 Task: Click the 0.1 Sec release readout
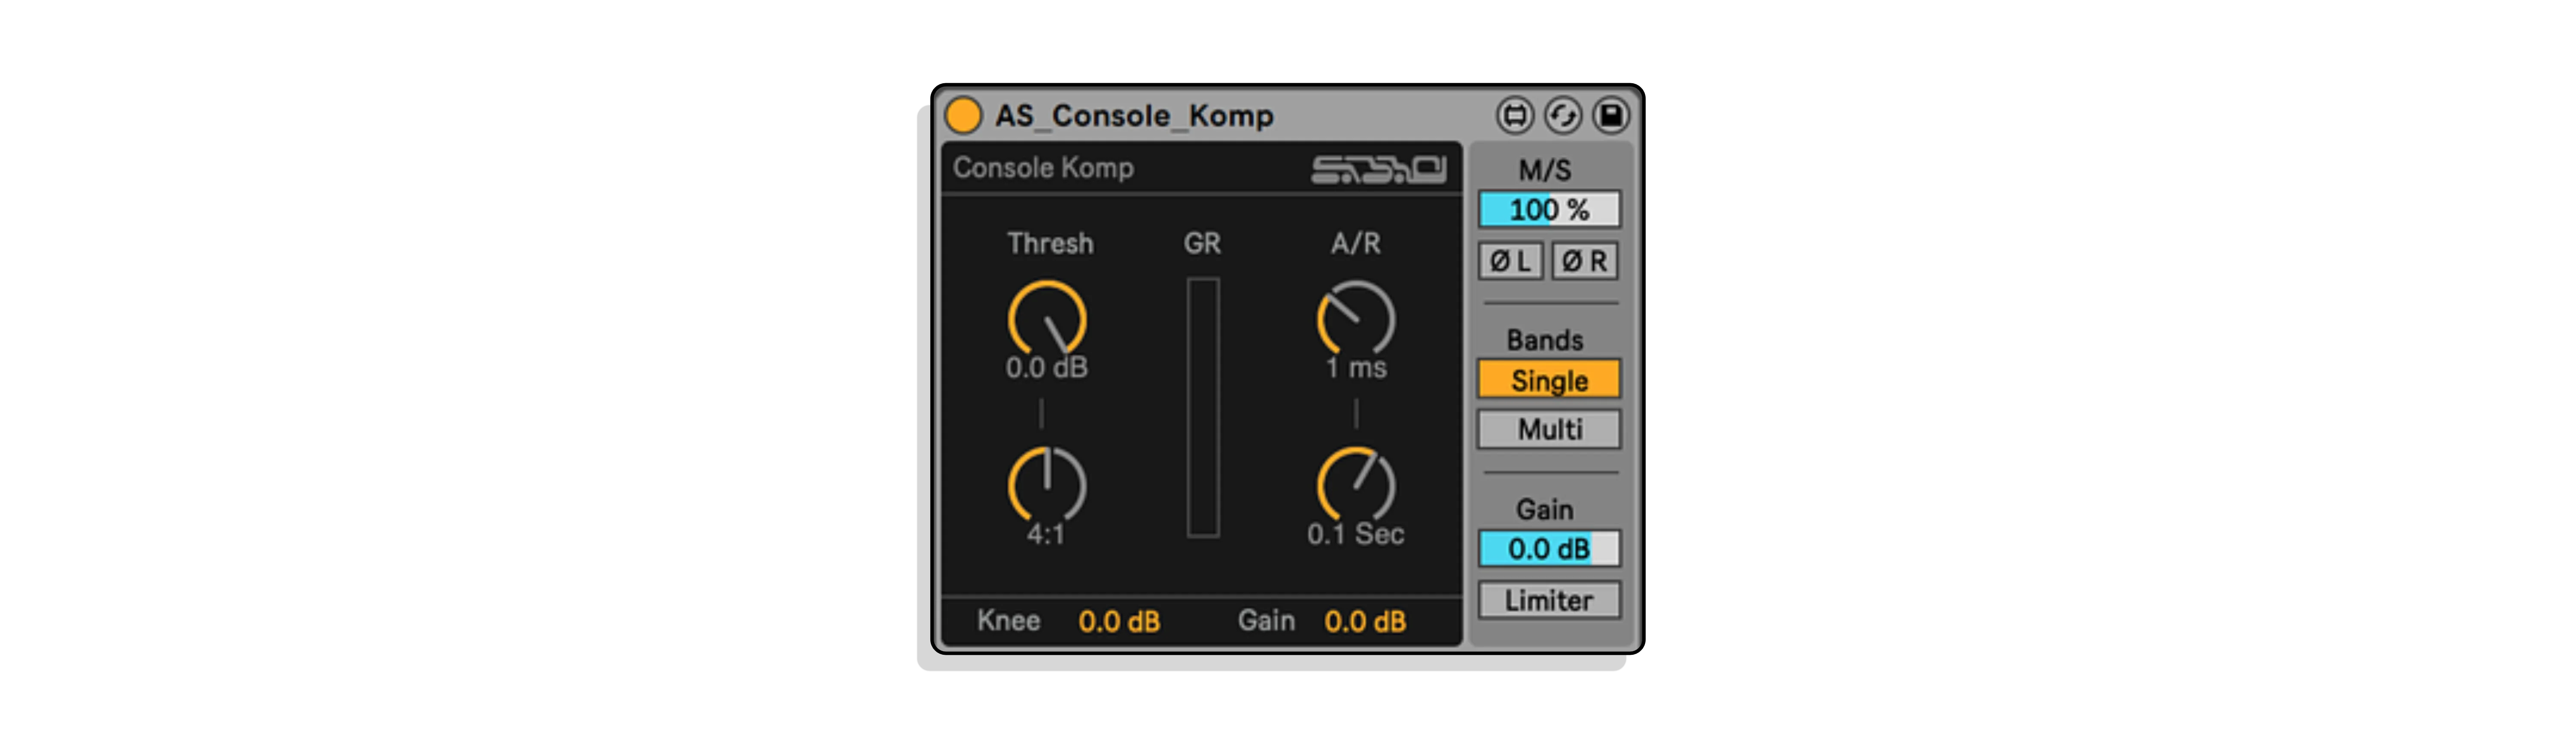[x=1356, y=534]
